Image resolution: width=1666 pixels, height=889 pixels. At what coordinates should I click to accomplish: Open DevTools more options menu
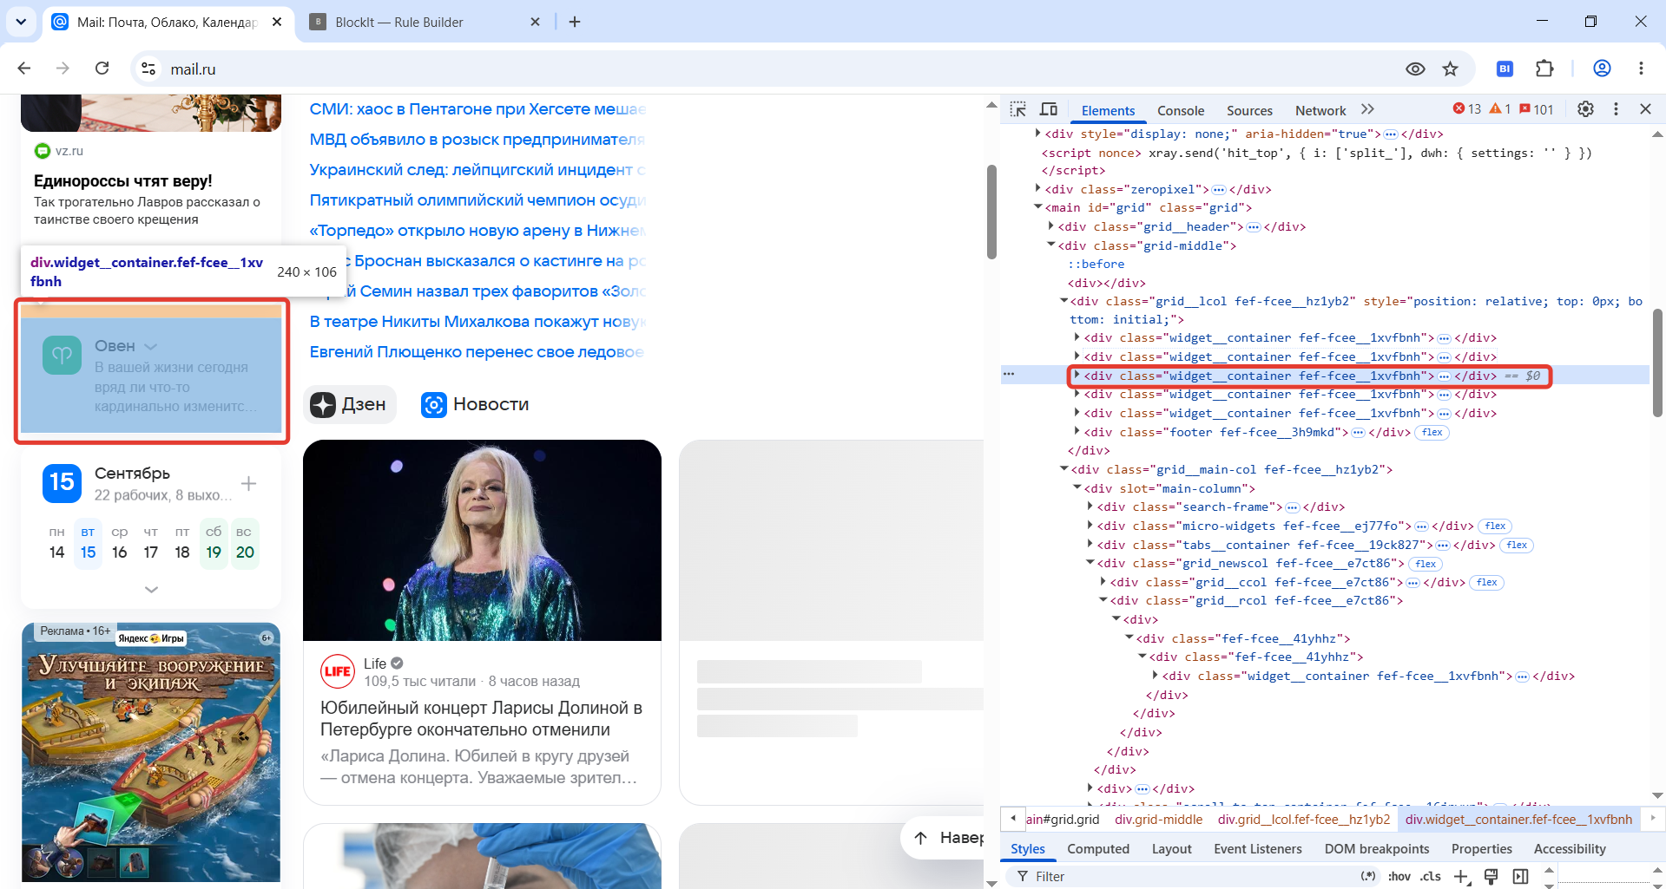click(1616, 109)
